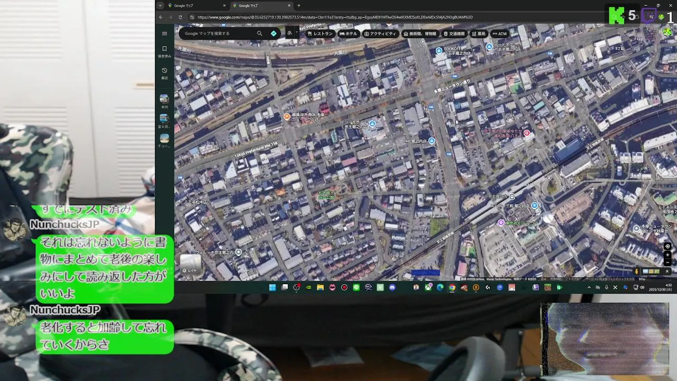
Task: Click the あ input mode button
Action: (x=289, y=33)
